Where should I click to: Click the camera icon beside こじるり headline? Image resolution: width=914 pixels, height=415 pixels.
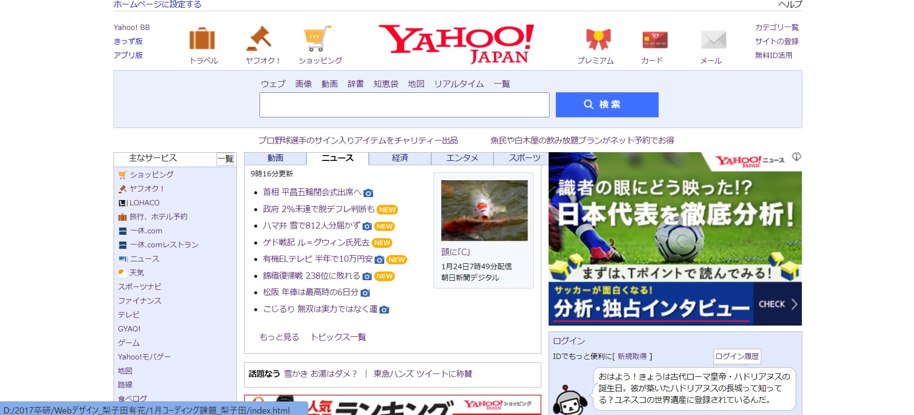point(384,310)
